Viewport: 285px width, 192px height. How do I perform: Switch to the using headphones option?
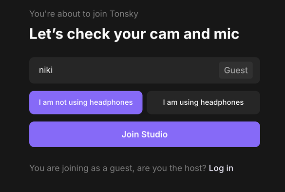coord(203,102)
